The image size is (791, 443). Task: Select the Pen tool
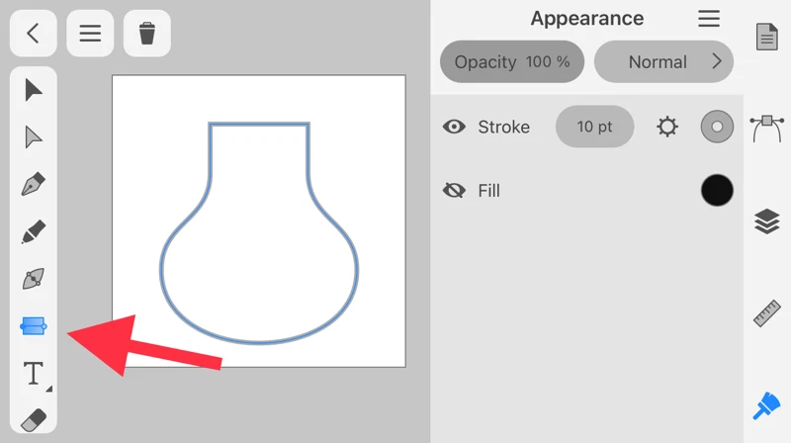coord(34,185)
